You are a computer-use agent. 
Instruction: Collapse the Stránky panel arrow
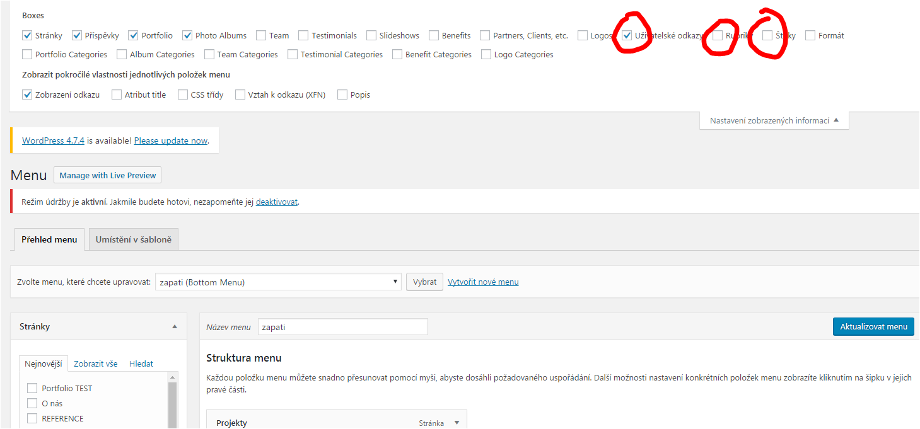pyautogui.click(x=175, y=327)
